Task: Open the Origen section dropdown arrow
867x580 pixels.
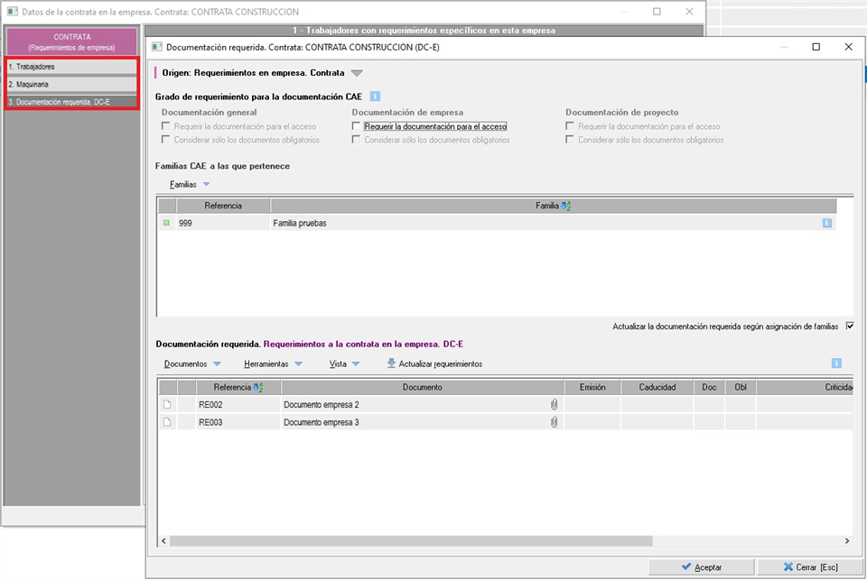Action: [356, 73]
